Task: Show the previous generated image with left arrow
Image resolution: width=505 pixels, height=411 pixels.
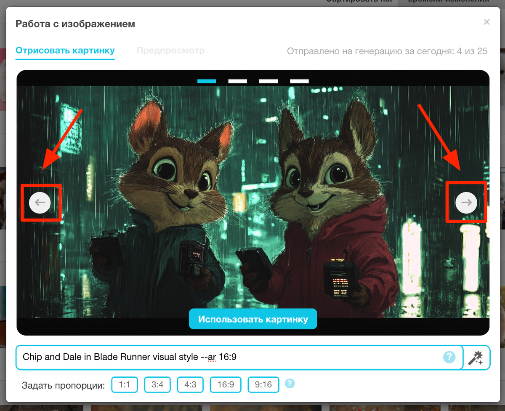Action: 40,203
